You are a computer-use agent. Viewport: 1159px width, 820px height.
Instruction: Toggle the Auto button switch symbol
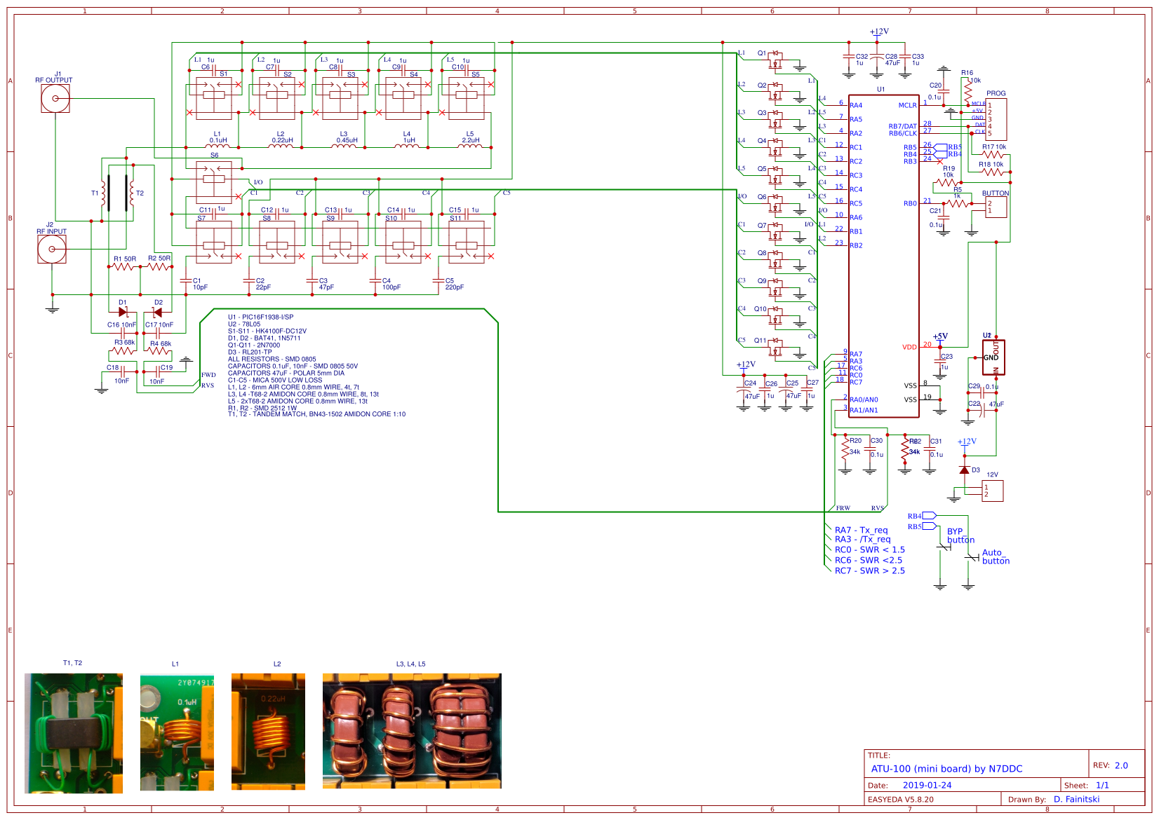971,557
